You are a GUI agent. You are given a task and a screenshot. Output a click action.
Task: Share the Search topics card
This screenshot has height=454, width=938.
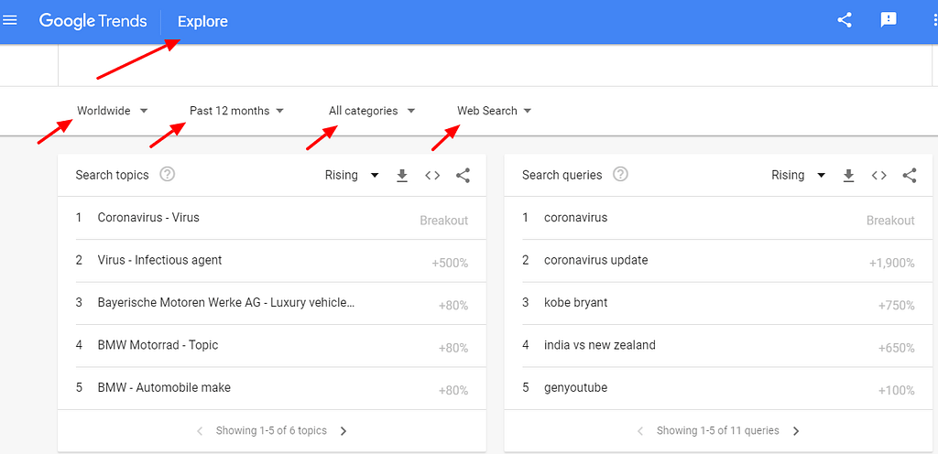[463, 175]
